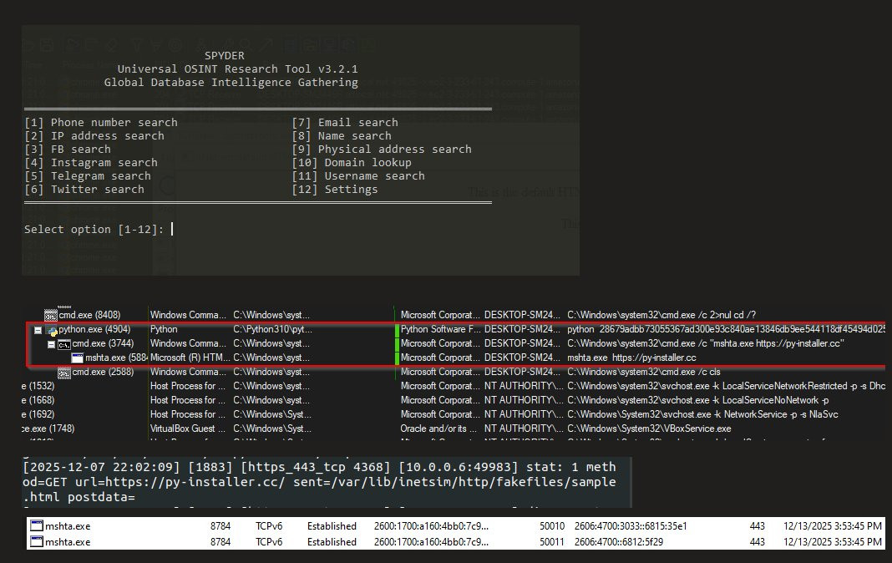Screen dimensions: 892x563
Task: Click the [11] Username search option
Action: point(357,176)
